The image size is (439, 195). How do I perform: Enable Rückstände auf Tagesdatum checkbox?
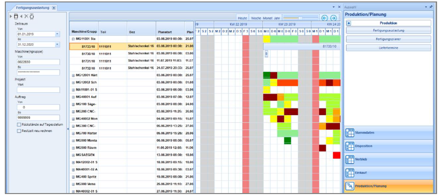[18, 124]
